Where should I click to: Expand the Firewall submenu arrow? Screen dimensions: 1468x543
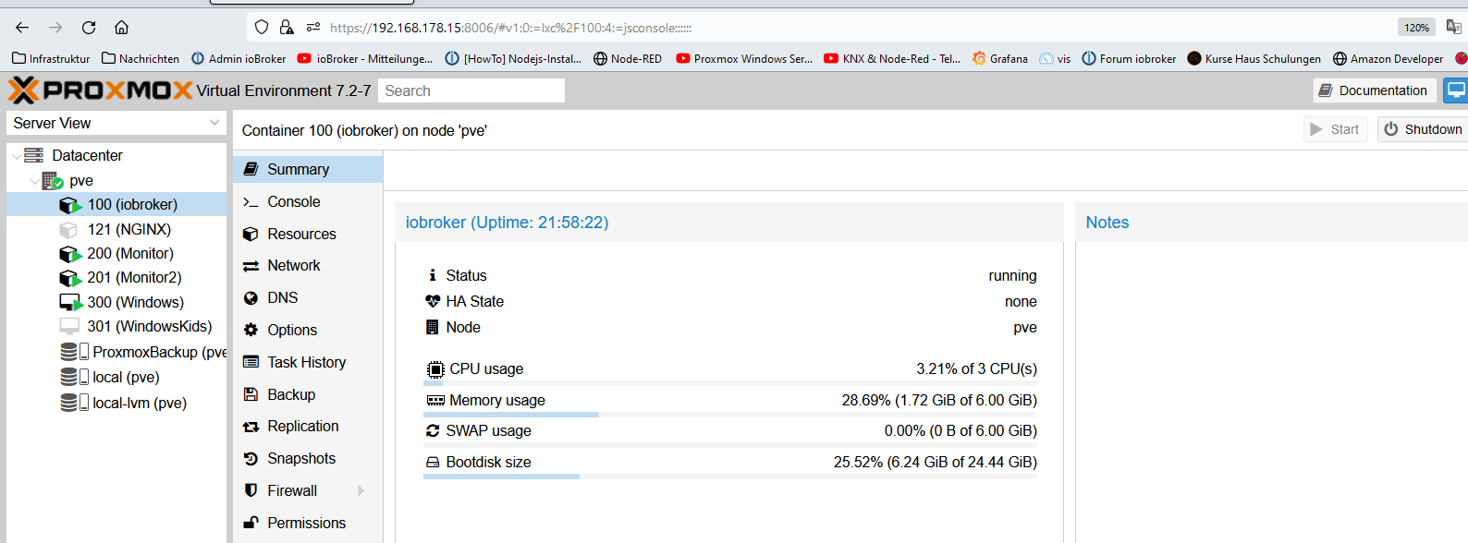(361, 490)
